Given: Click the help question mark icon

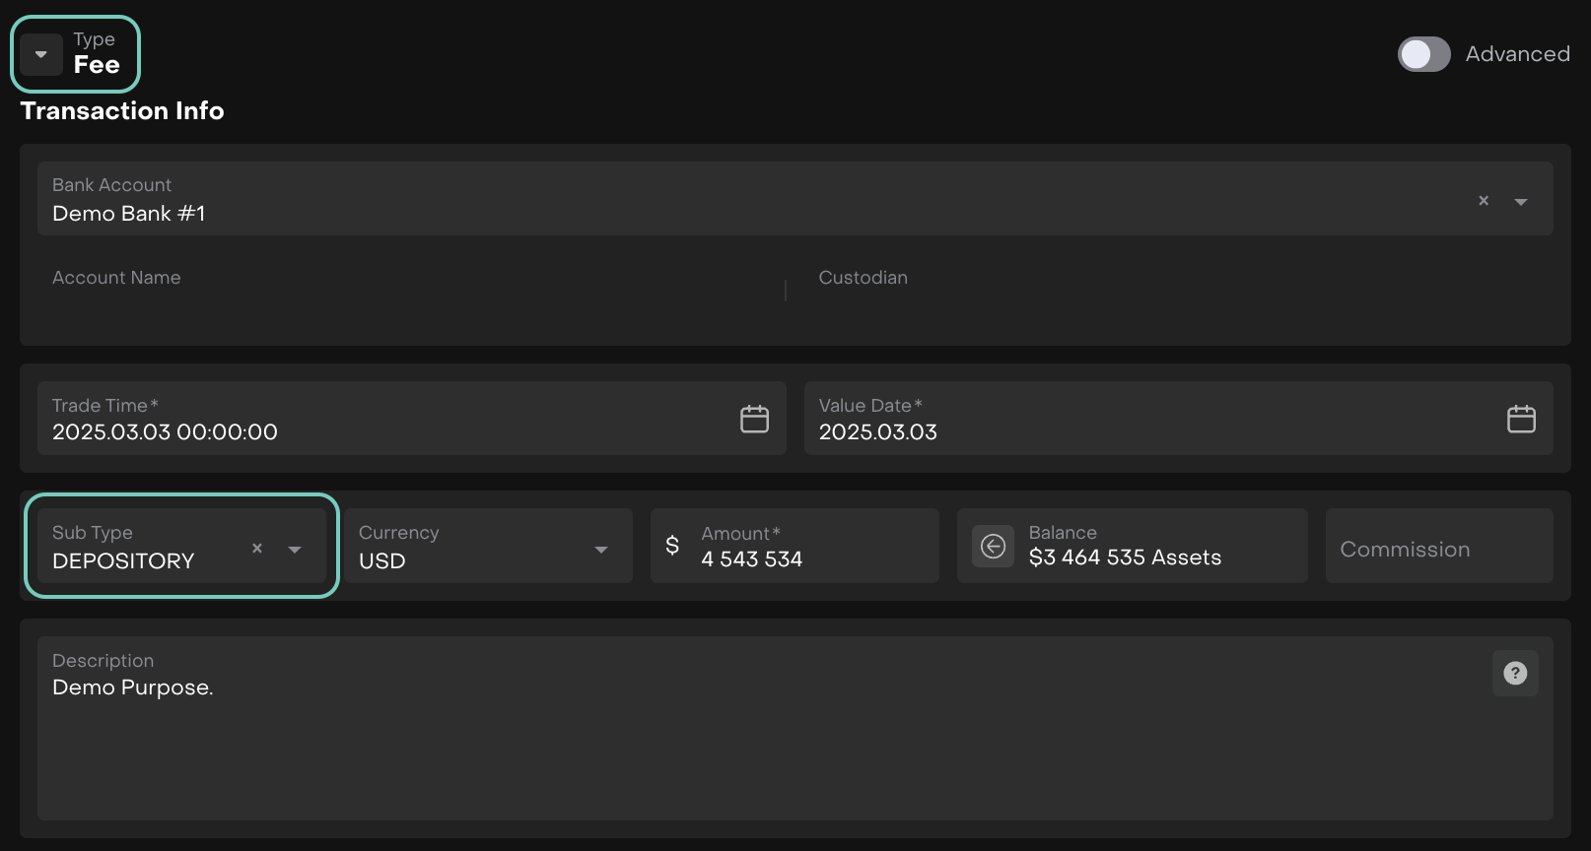Looking at the screenshot, I should [x=1515, y=673].
